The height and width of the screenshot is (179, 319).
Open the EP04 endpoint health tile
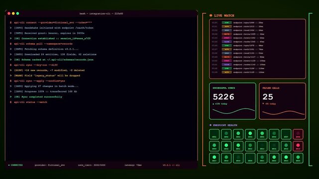pyautogui.click(x=250, y=134)
